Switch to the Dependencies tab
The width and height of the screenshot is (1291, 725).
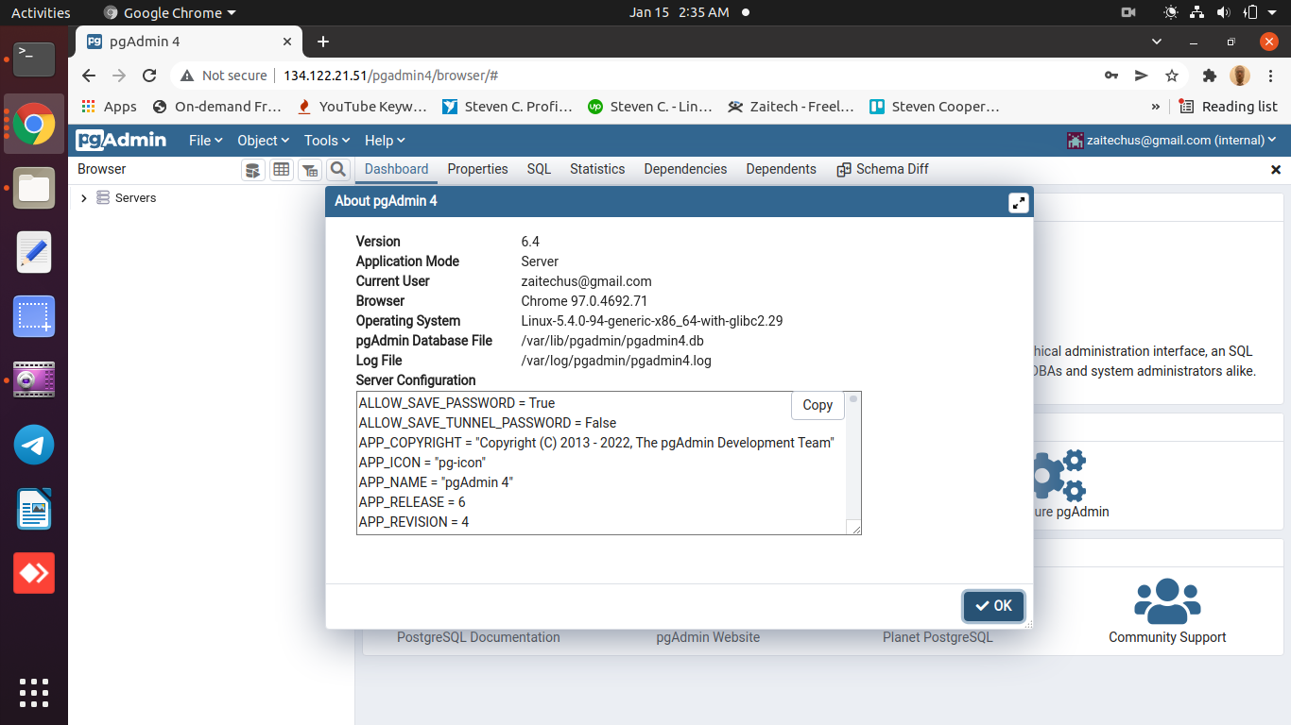(685, 169)
